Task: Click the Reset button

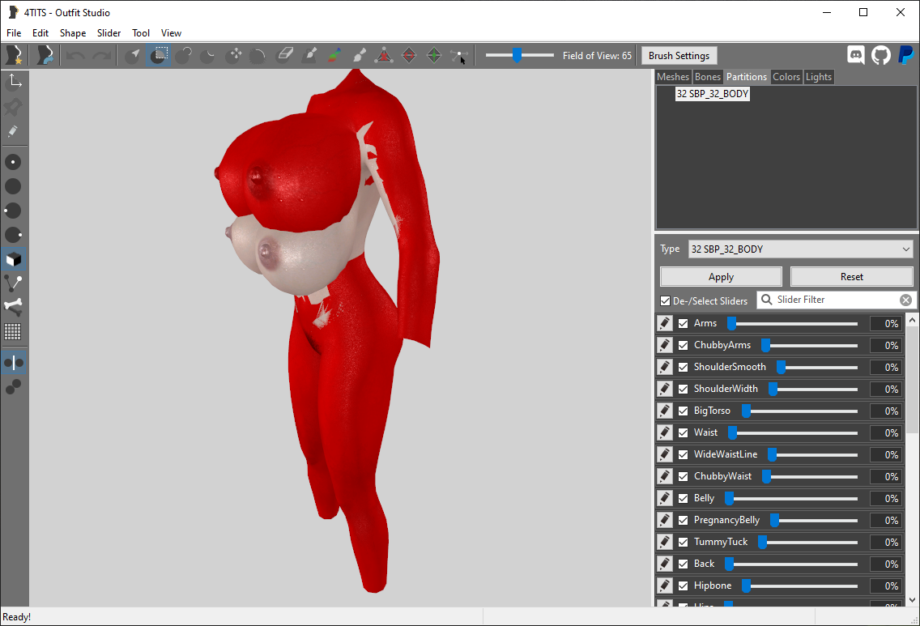Action: 851,277
